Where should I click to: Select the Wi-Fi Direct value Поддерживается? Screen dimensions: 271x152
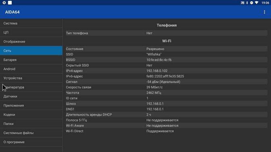160,131
